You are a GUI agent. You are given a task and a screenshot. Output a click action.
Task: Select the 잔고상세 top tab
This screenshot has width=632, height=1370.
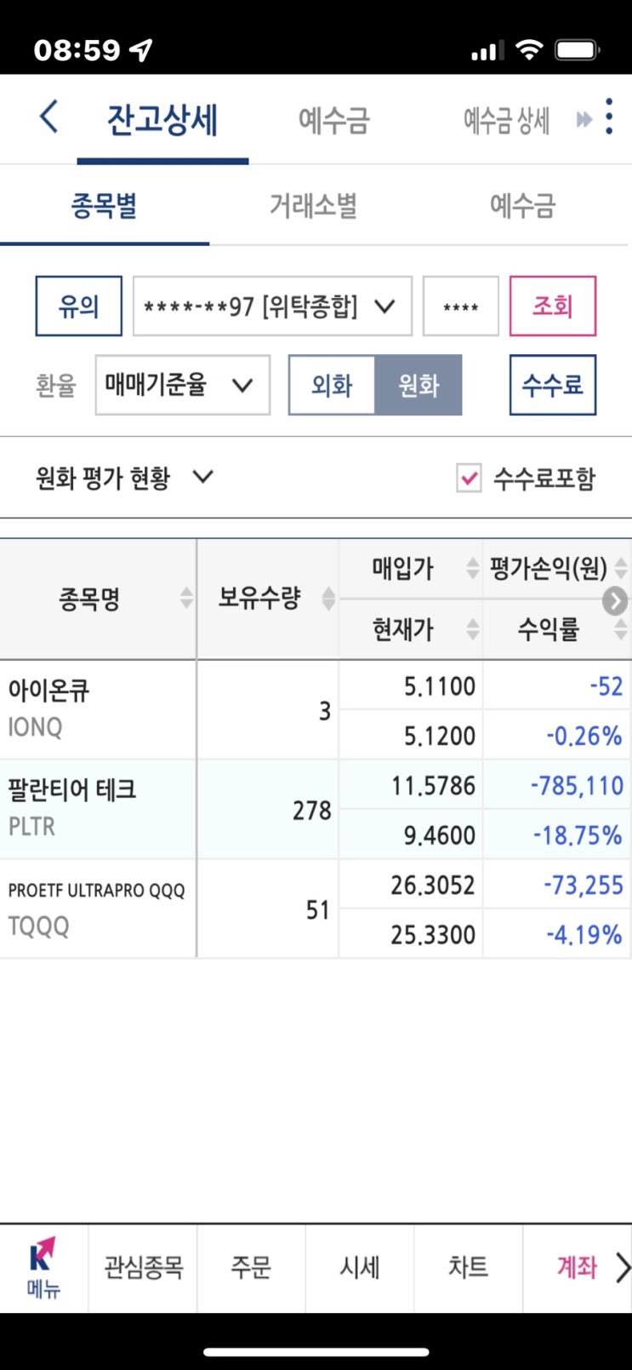(162, 119)
